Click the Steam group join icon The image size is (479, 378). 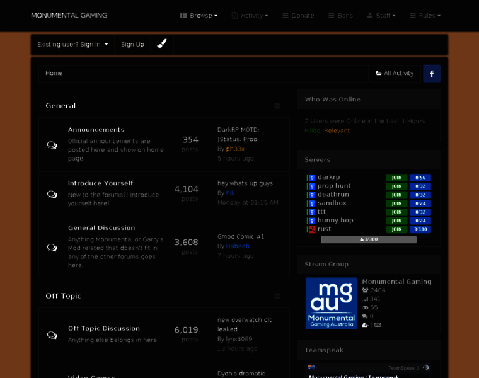tap(365, 325)
